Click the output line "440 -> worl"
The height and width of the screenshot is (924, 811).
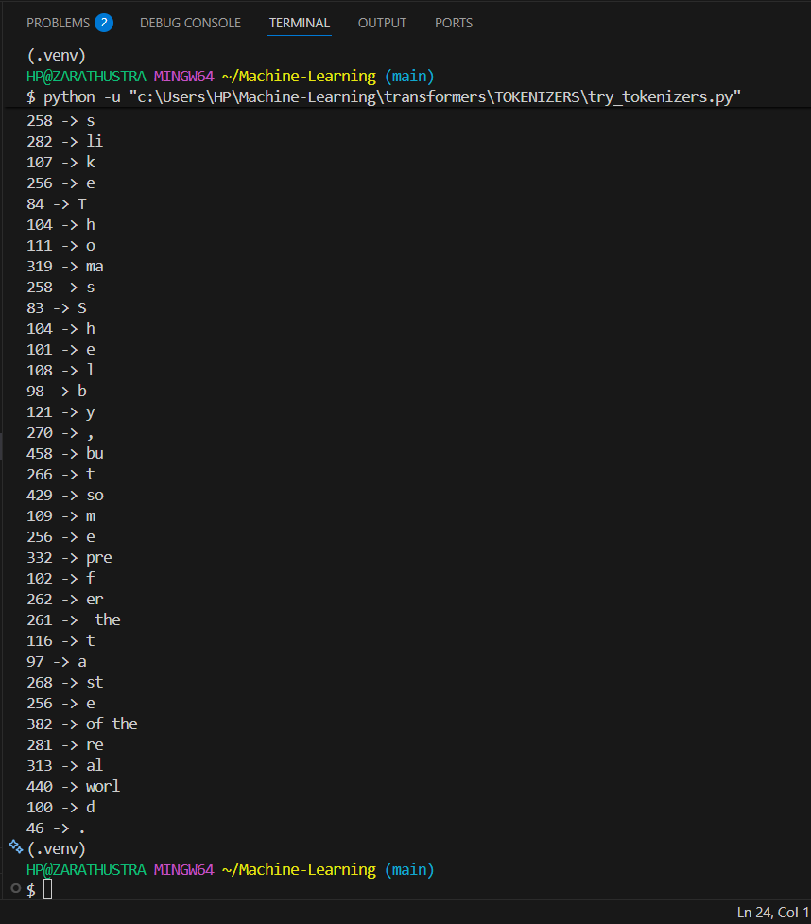coord(73,786)
